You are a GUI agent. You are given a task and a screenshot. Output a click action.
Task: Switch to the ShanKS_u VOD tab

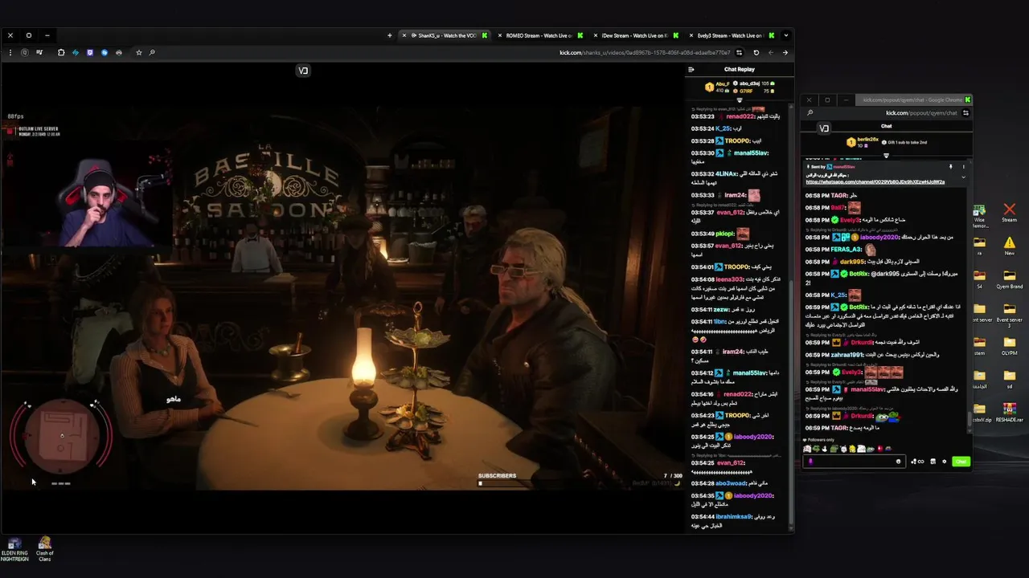[x=445, y=35]
